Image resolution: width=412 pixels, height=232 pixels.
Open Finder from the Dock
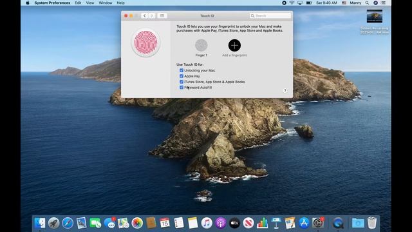40,223
